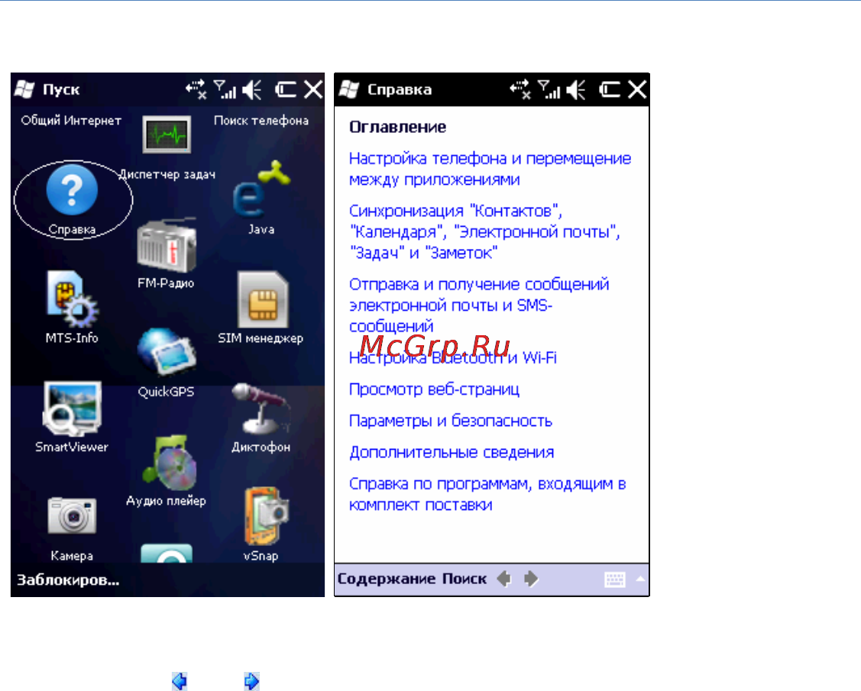Launch the Камера camera app
This screenshot has width=861, height=691.
(71, 516)
